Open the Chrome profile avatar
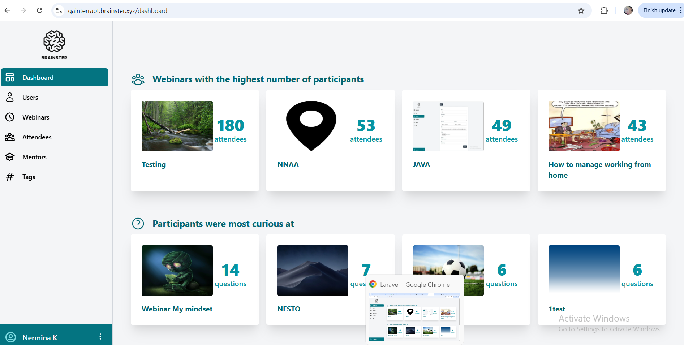Viewport: 684px width, 345px height. pos(628,10)
